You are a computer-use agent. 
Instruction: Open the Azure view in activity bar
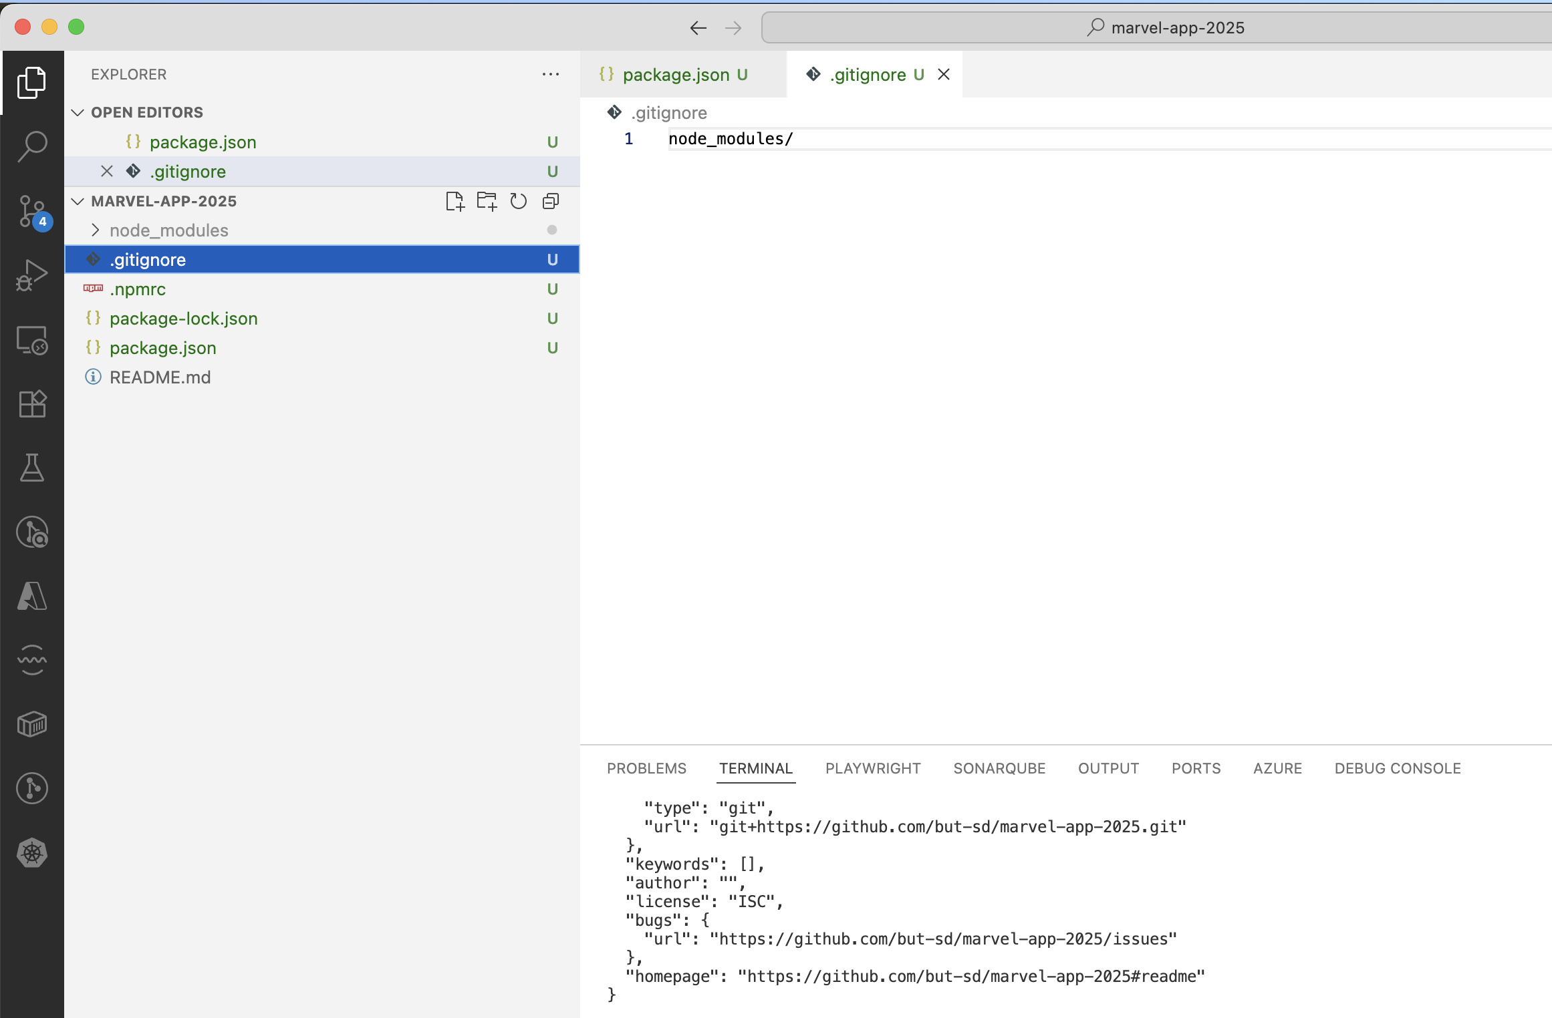point(31,596)
